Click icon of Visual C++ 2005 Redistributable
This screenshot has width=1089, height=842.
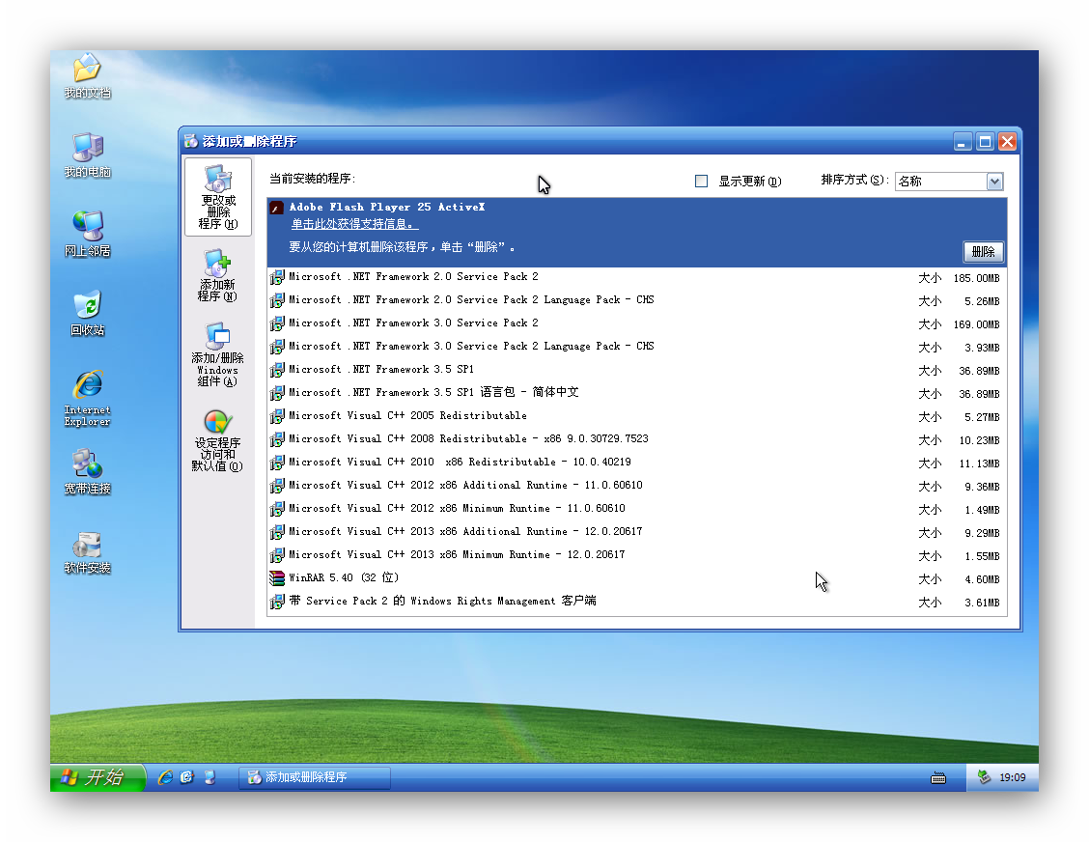click(x=277, y=416)
